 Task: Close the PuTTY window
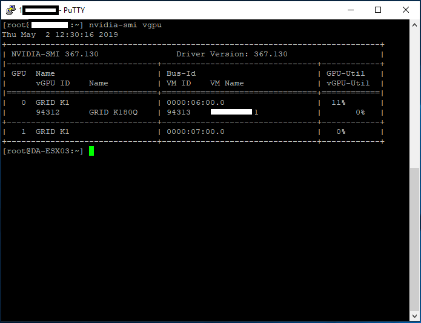tap(406, 10)
